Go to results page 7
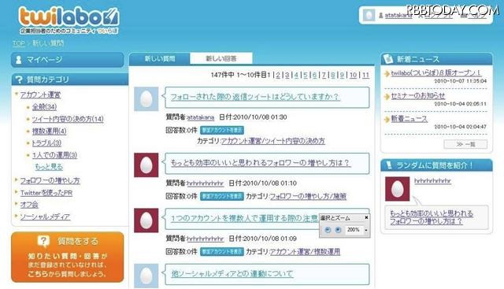The width and height of the screenshot is (504, 289). click(x=324, y=75)
